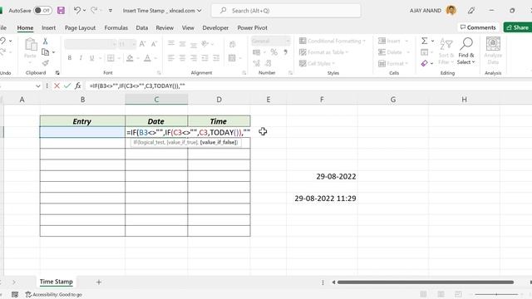Click Increase Font Size icon

coord(142,44)
